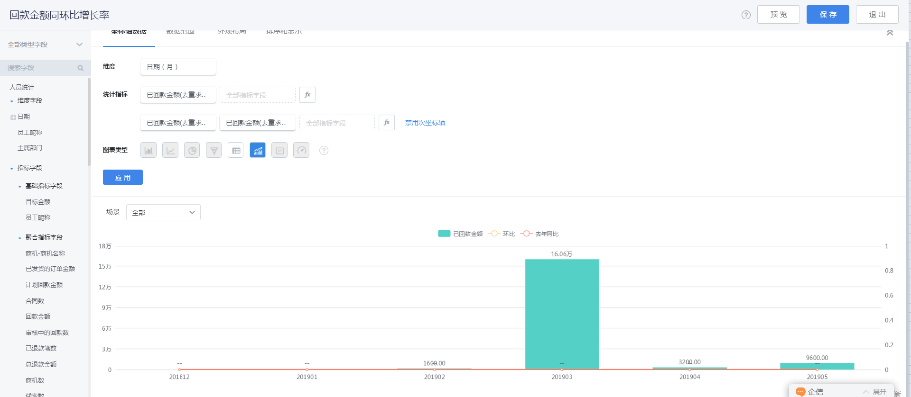Toggle 环比 legend series

click(502, 234)
